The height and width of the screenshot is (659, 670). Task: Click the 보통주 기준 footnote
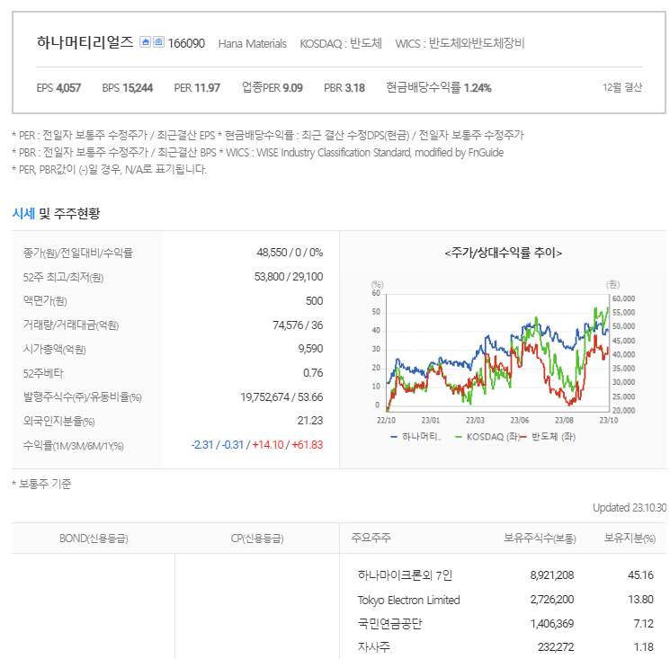[41, 484]
